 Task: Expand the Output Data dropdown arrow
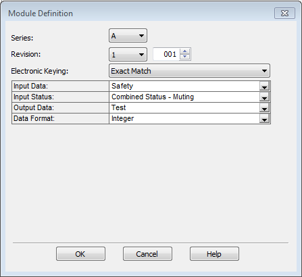tap(264, 108)
